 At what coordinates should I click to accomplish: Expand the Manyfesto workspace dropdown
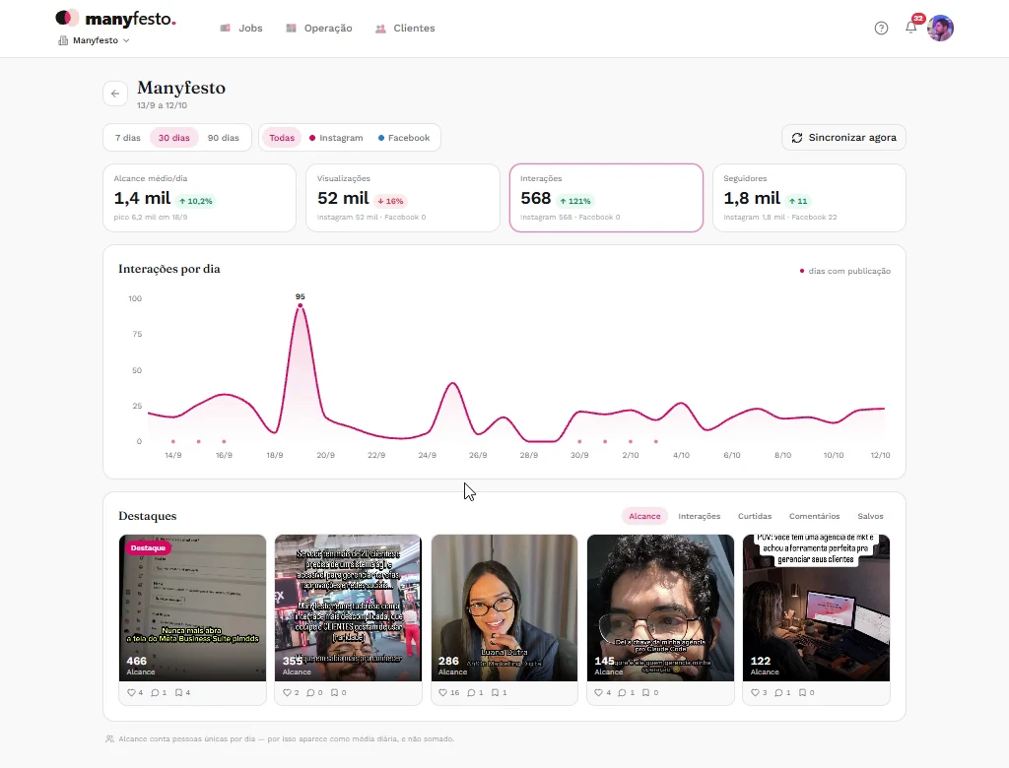(x=94, y=40)
